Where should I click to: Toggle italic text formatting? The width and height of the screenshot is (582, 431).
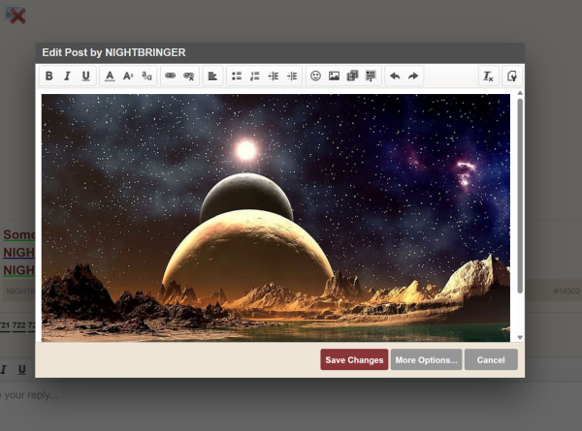67,77
